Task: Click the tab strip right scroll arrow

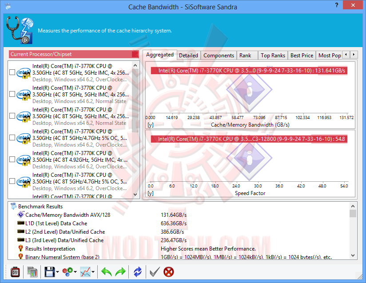Action: (354, 55)
